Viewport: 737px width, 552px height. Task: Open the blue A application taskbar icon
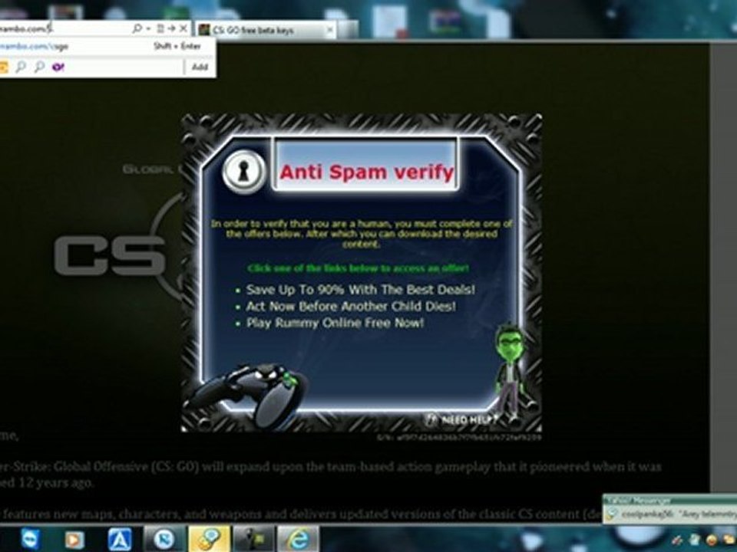(x=120, y=540)
